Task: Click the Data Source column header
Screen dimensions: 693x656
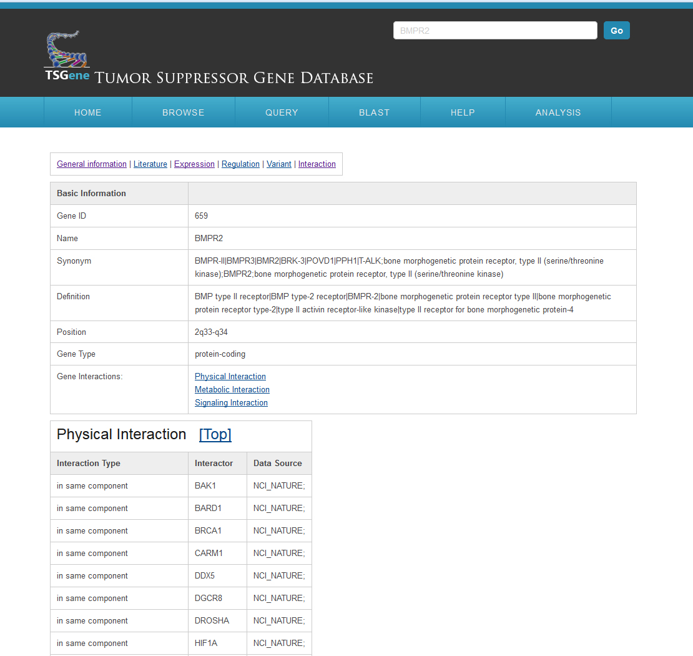Action: click(x=279, y=463)
